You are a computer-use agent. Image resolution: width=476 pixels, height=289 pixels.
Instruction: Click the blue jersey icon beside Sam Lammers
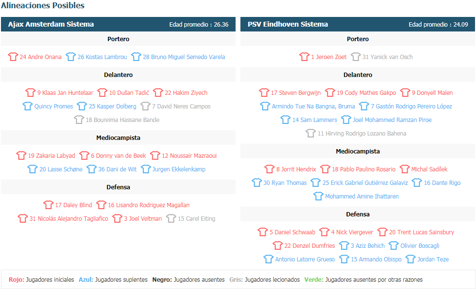286,120
